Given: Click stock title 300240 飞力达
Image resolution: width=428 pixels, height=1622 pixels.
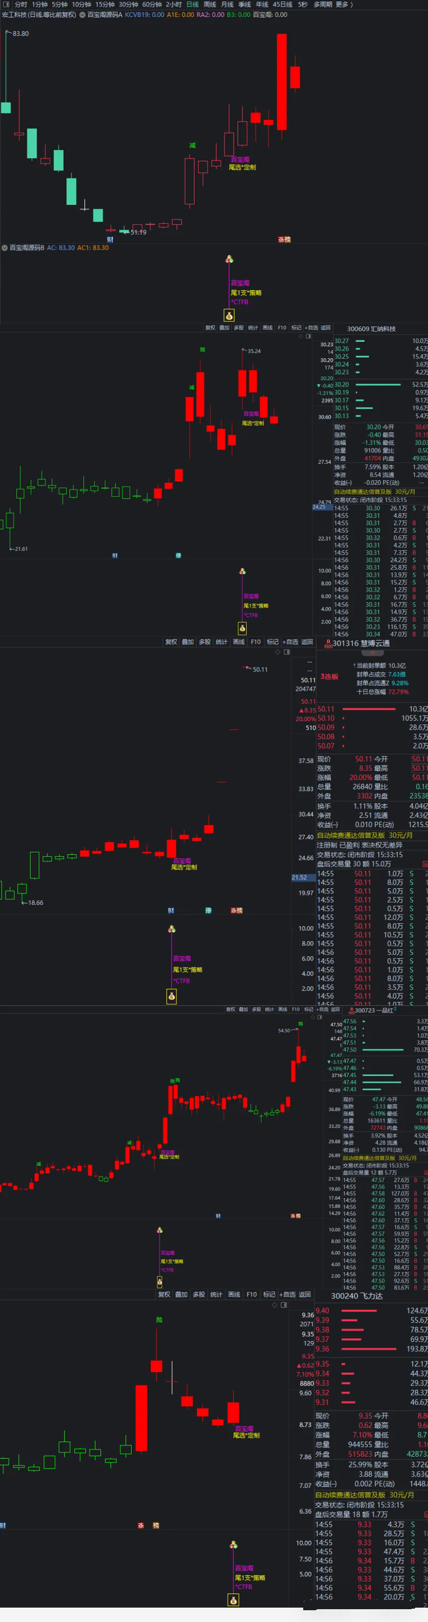Looking at the screenshot, I should [357, 1296].
